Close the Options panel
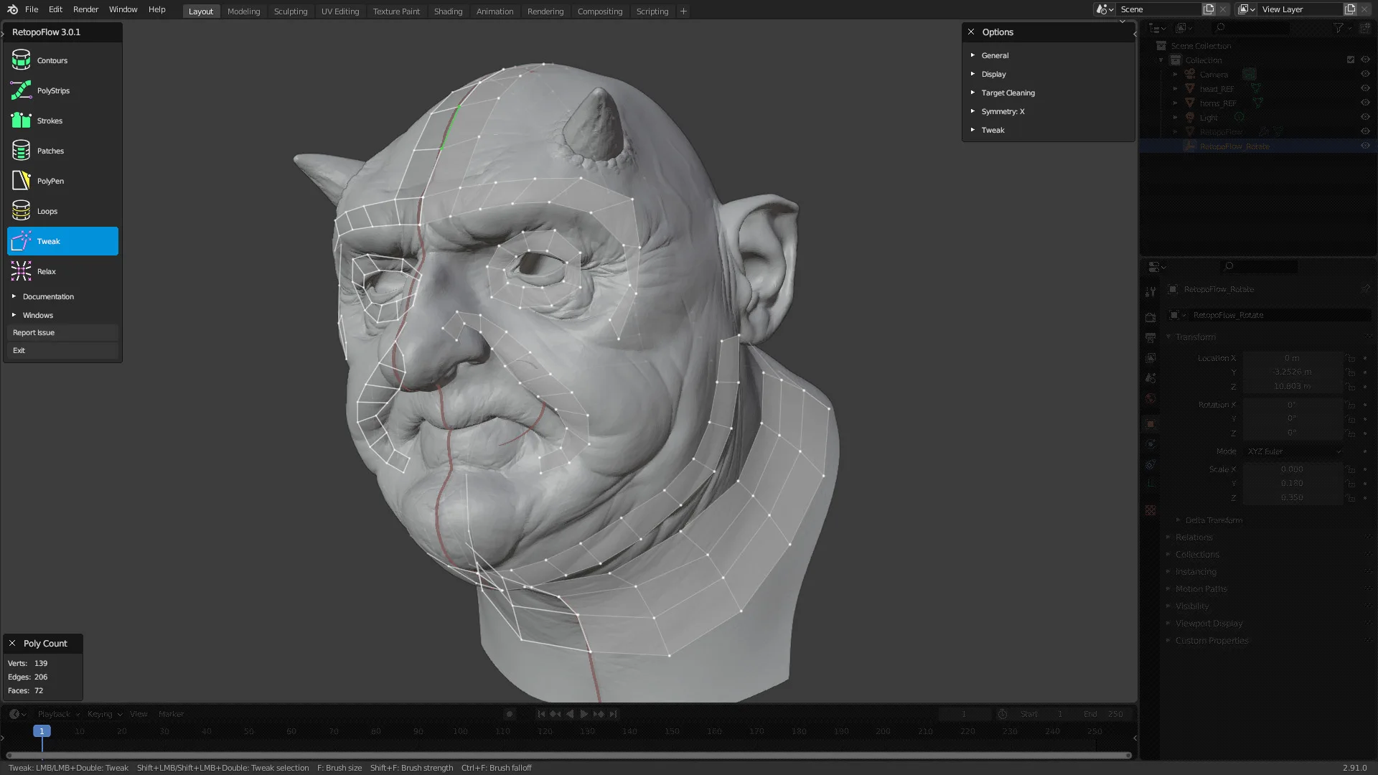1378x775 pixels. point(971,32)
